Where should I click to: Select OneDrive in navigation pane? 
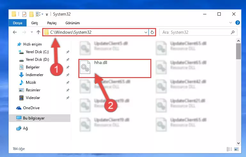click(31, 108)
